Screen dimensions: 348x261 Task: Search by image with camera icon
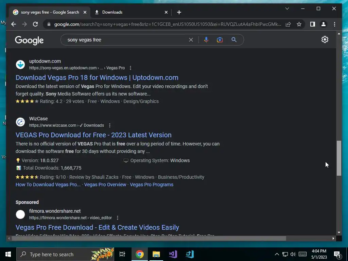pos(220,40)
